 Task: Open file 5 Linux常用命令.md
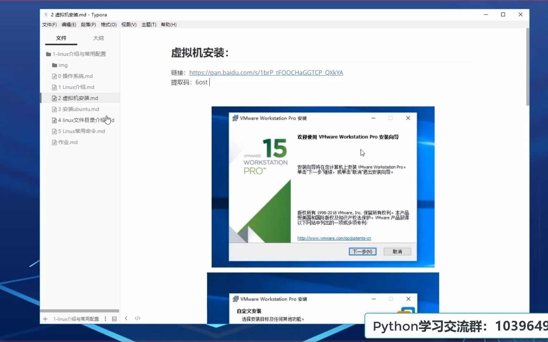[x=82, y=131]
